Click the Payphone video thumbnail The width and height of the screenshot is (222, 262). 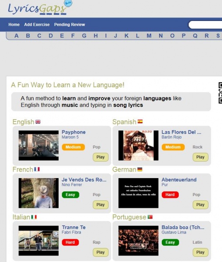pyautogui.click(x=38, y=145)
